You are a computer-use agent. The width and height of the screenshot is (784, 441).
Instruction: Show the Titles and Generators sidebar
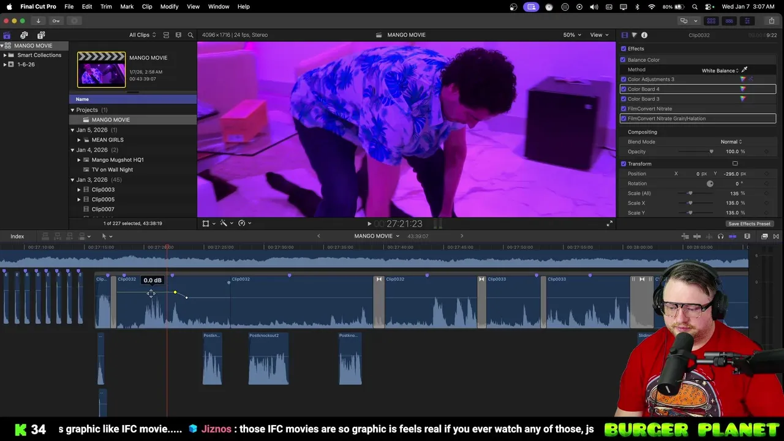click(41, 35)
